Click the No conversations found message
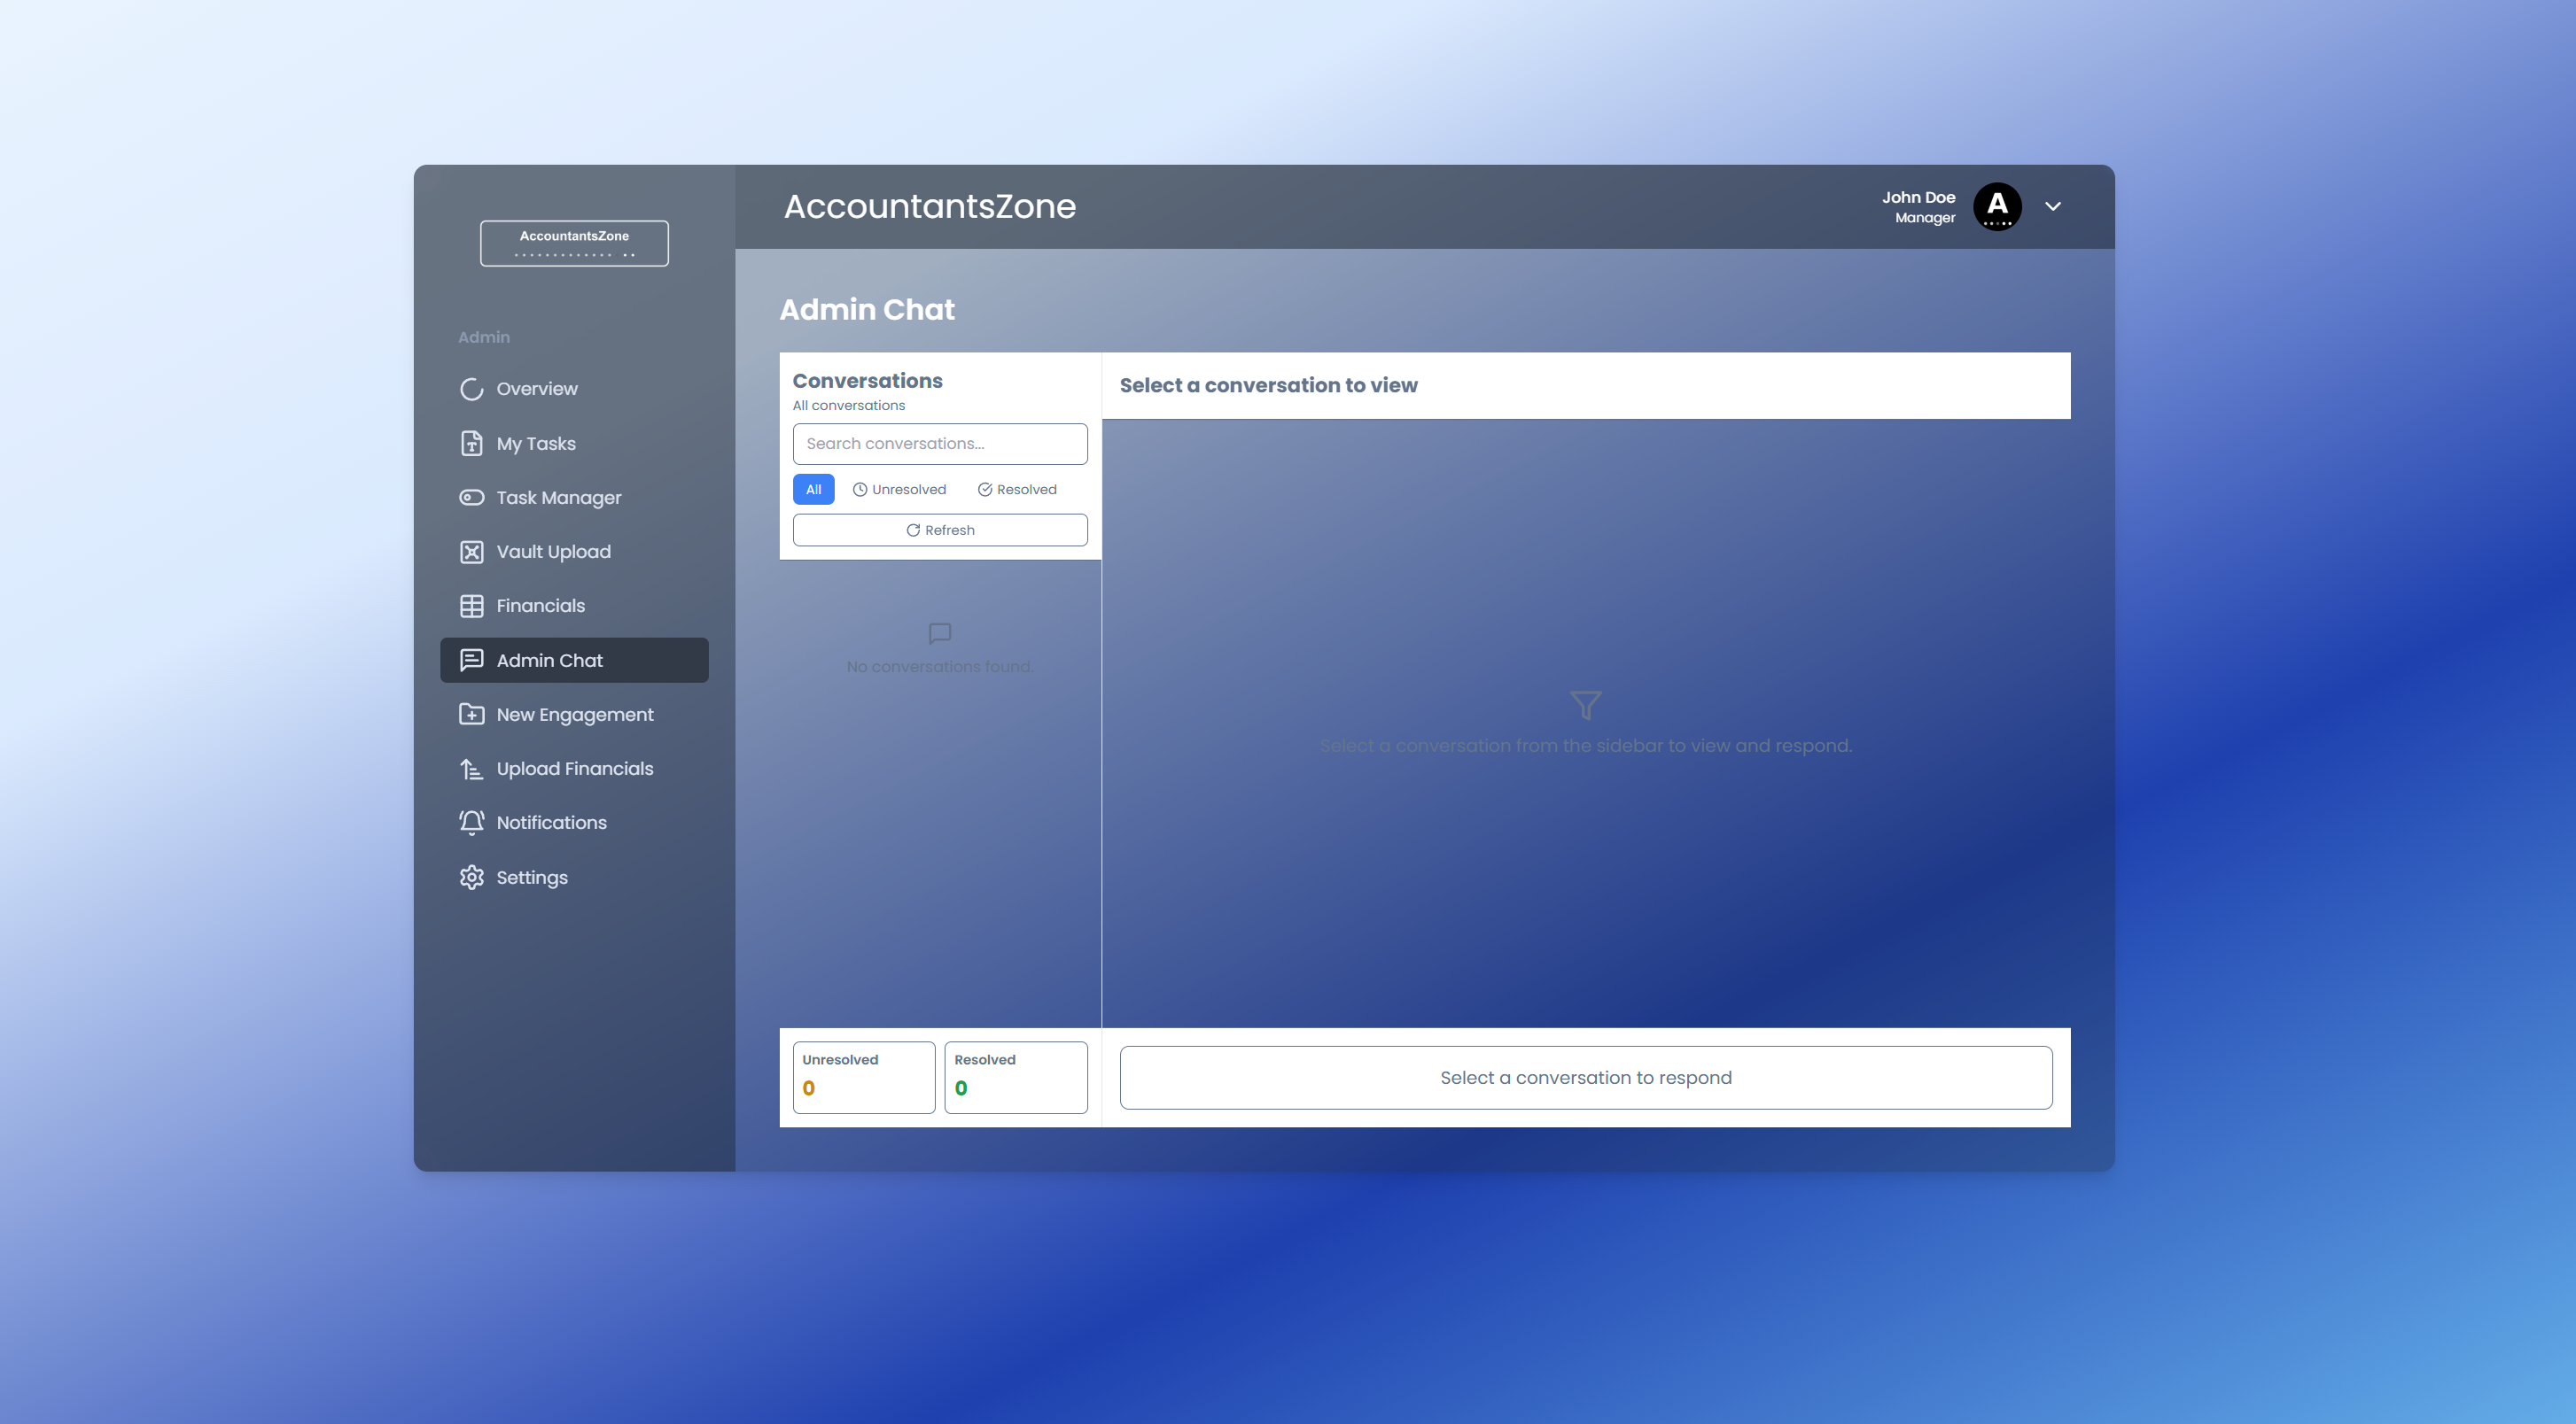This screenshot has width=2576, height=1424. 940,667
